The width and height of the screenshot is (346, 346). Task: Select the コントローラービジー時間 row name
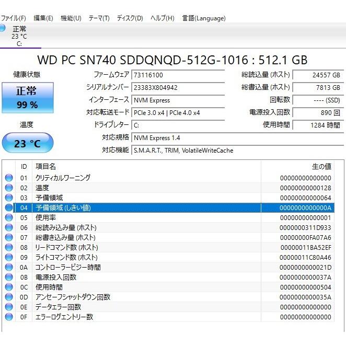click(68, 267)
